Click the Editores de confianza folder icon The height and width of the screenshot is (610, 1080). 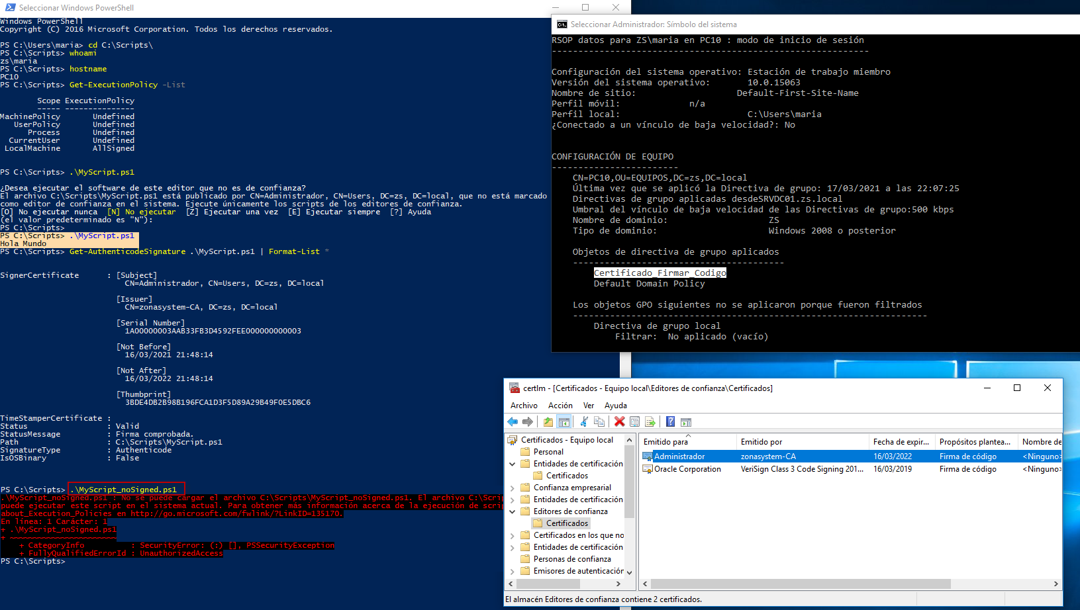[526, 511]
